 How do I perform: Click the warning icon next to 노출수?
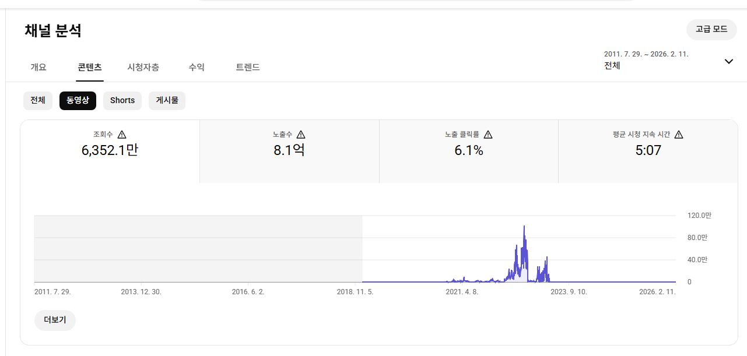point(301,135)
